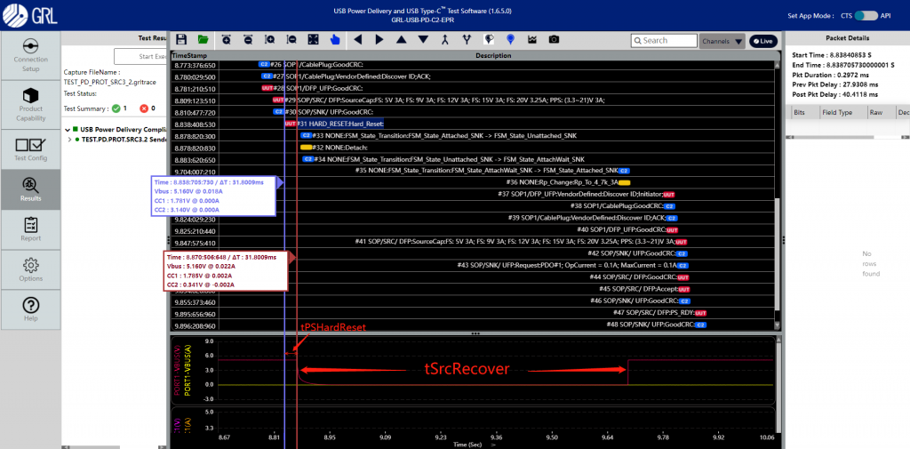Fit the trace view with the expand-arrows icon
The width and height of the screenshot is (910, 449).
pyautogui.click(x=314, y=39)
